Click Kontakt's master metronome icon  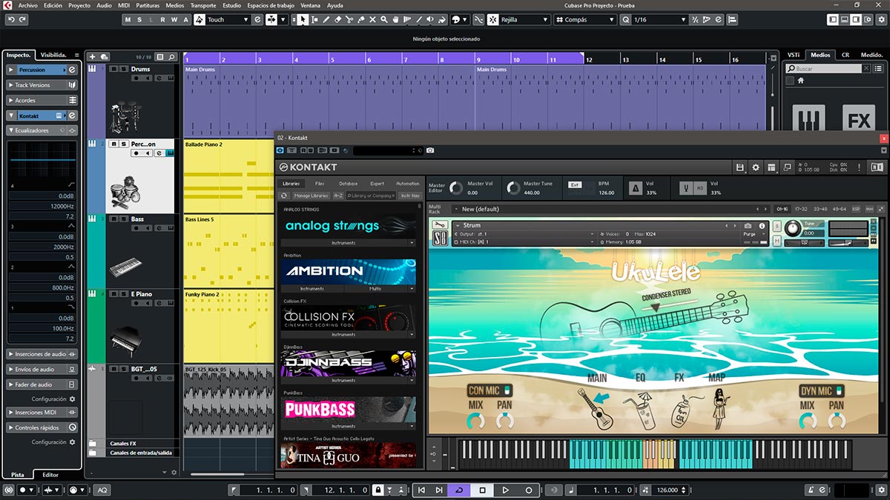pyautogui.click(x=635, y=188)
